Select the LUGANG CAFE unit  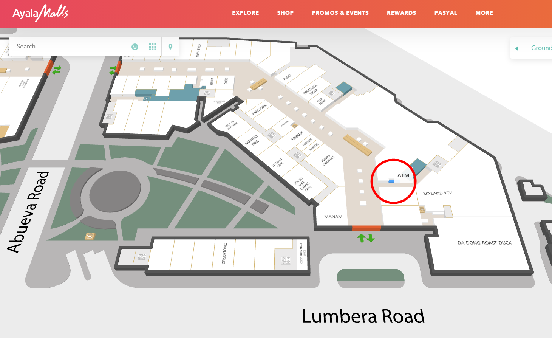[278, 163]
